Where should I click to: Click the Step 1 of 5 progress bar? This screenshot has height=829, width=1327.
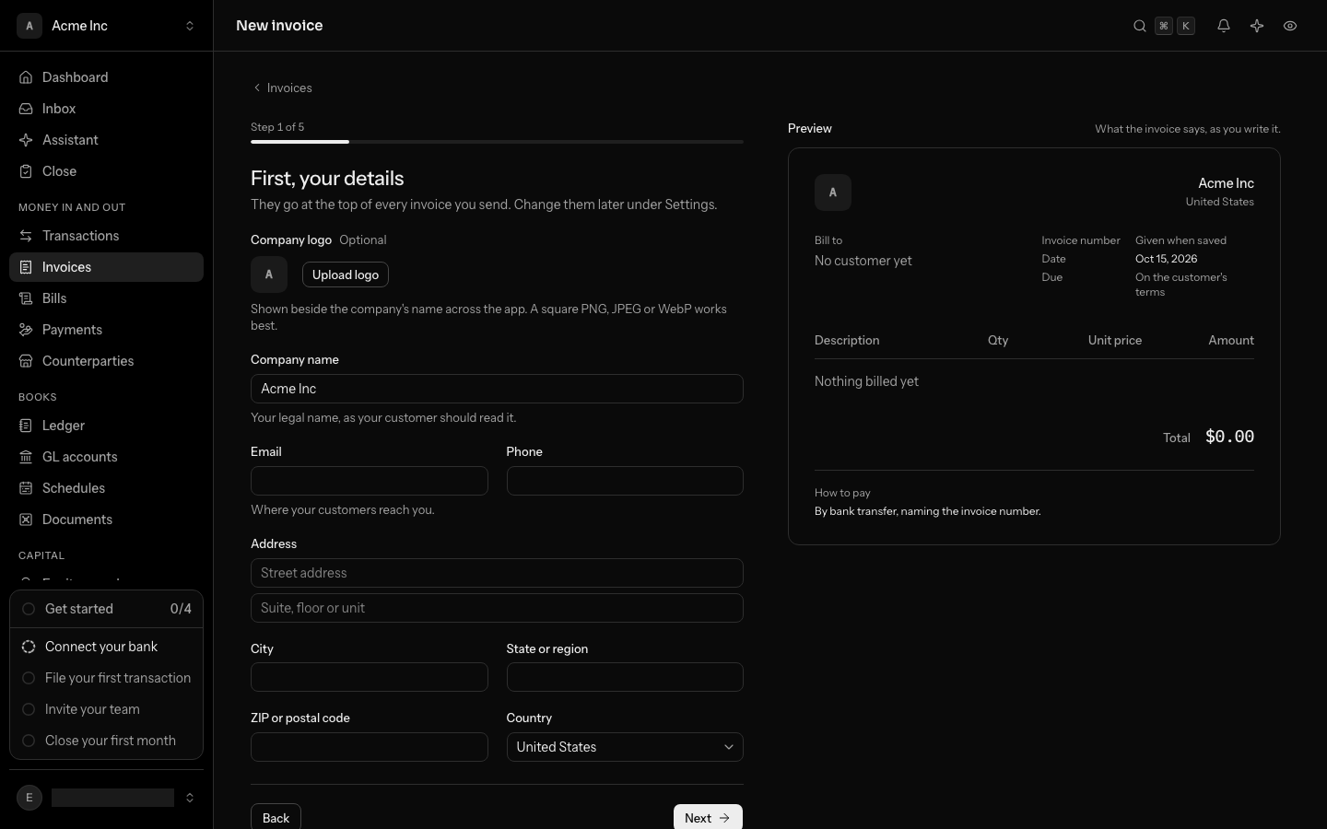coord(497,142)
